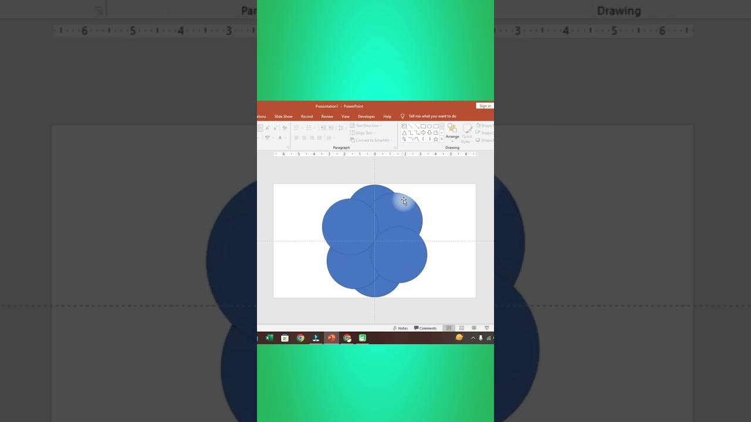Open the Columns dropdown
Screen dimensions: 751x422
click(330, 138)
